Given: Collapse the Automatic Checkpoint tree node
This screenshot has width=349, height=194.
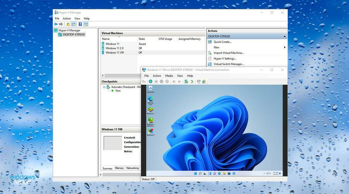Looking at the screenshot, I should [104, 87].
